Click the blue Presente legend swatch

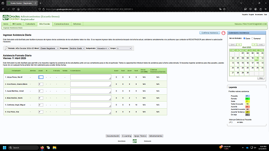(x=248, y=96)
